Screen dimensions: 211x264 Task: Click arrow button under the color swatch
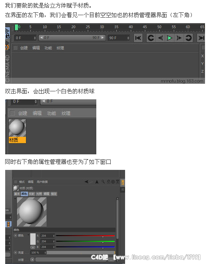click(x=33, y=247)
